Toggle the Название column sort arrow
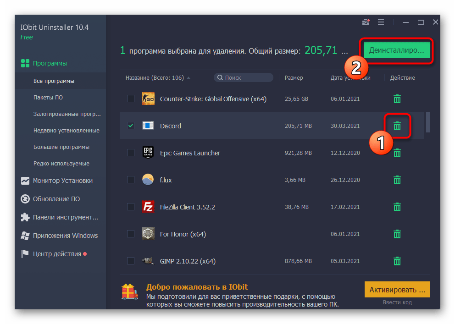Image resolution: width=455 pixels, height=324 pixels. tap(189, 77)
